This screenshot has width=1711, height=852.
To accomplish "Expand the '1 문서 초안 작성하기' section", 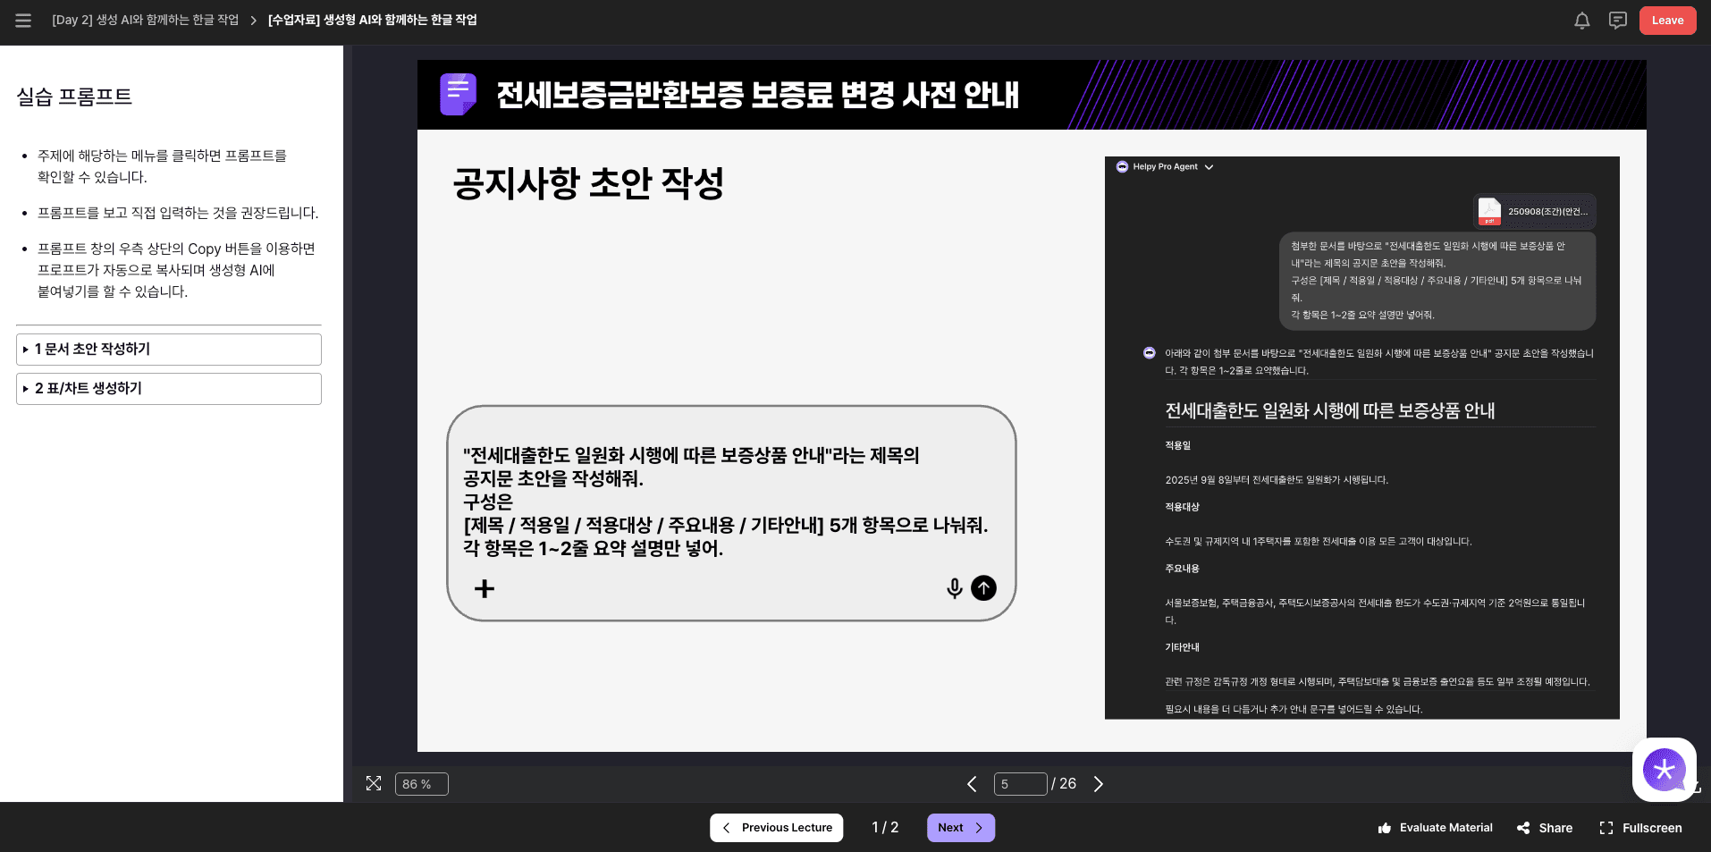I will tap(168, 350).
